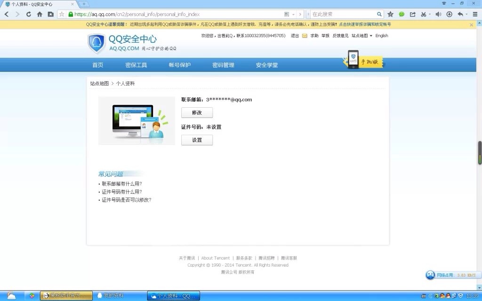The image size is (482, 301).
Task: Open the 密码管理 navigation menu
Action: 223,65
